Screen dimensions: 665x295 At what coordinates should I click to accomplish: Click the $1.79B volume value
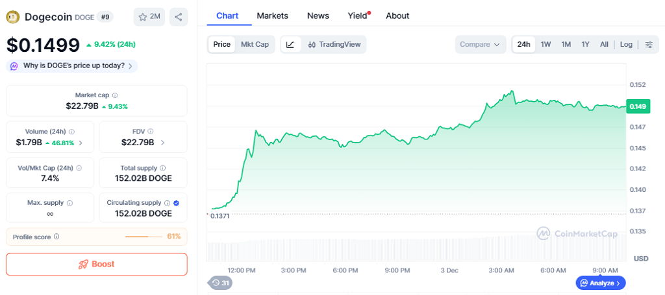[x=29, y=143]
